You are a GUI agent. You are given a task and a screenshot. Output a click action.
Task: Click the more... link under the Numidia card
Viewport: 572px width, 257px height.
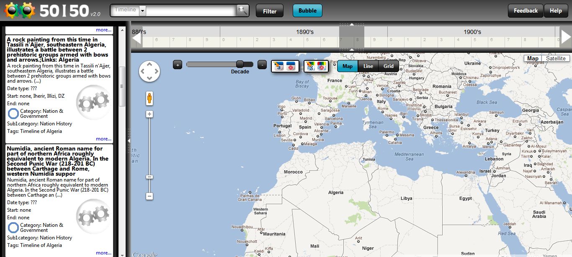coord(103,253)
